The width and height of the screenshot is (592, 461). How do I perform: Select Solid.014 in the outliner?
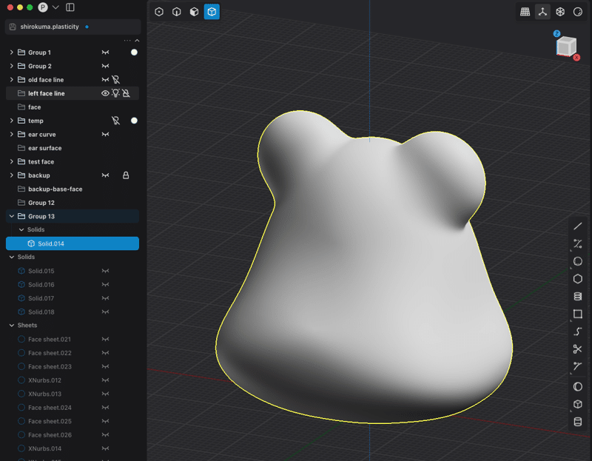point(73,243)
